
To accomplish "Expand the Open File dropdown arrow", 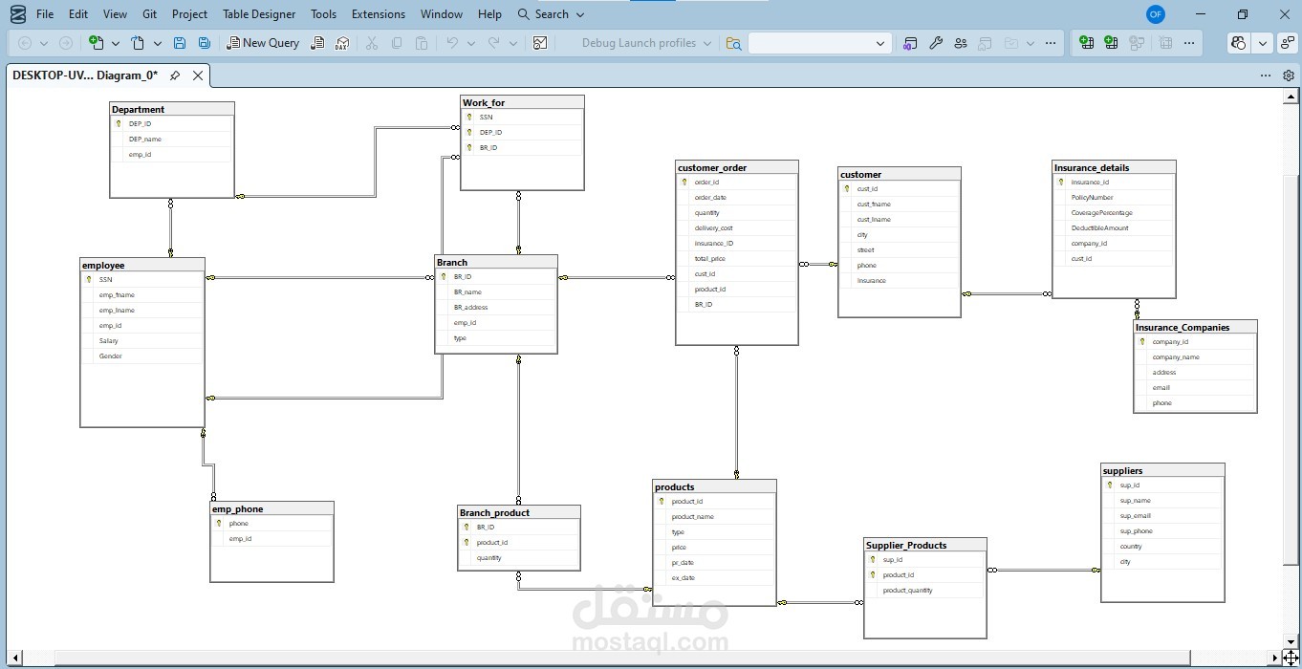I will pos(158,43).
